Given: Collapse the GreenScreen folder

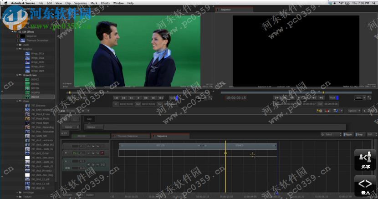Looking at the screenshot, I should [x=17, y=75].
